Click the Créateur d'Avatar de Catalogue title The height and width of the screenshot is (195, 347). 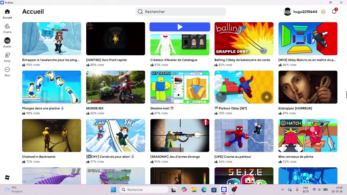click(x=174, y=60)
